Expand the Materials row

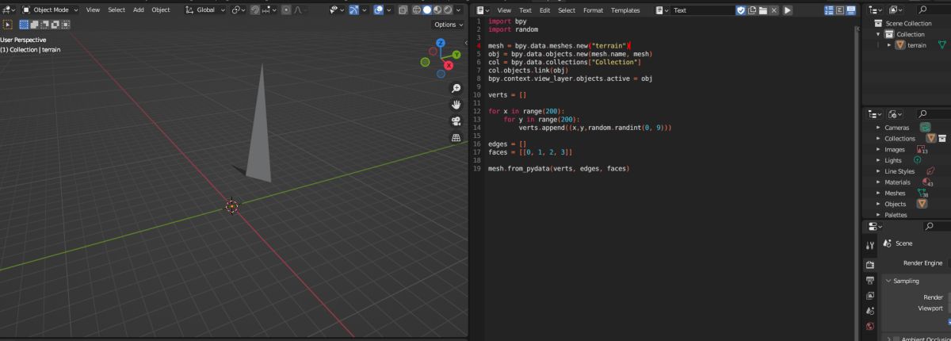878,182
